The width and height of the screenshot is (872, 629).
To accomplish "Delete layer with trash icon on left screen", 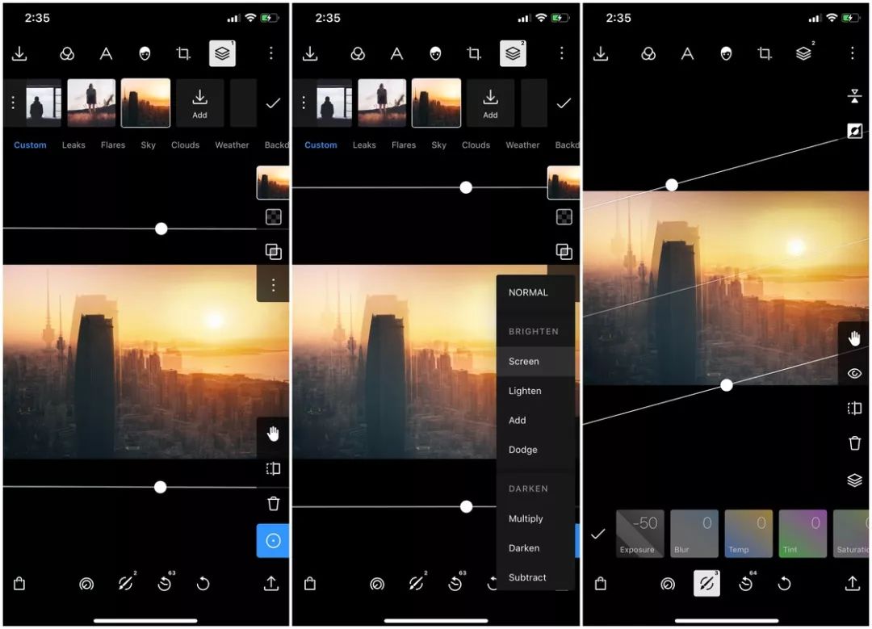I will tap(273, 504).
